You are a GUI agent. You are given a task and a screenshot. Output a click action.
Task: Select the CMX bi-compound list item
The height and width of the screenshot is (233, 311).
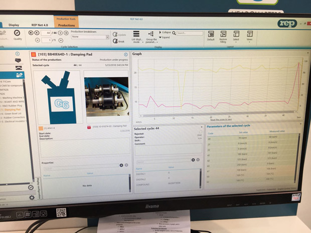12,85
